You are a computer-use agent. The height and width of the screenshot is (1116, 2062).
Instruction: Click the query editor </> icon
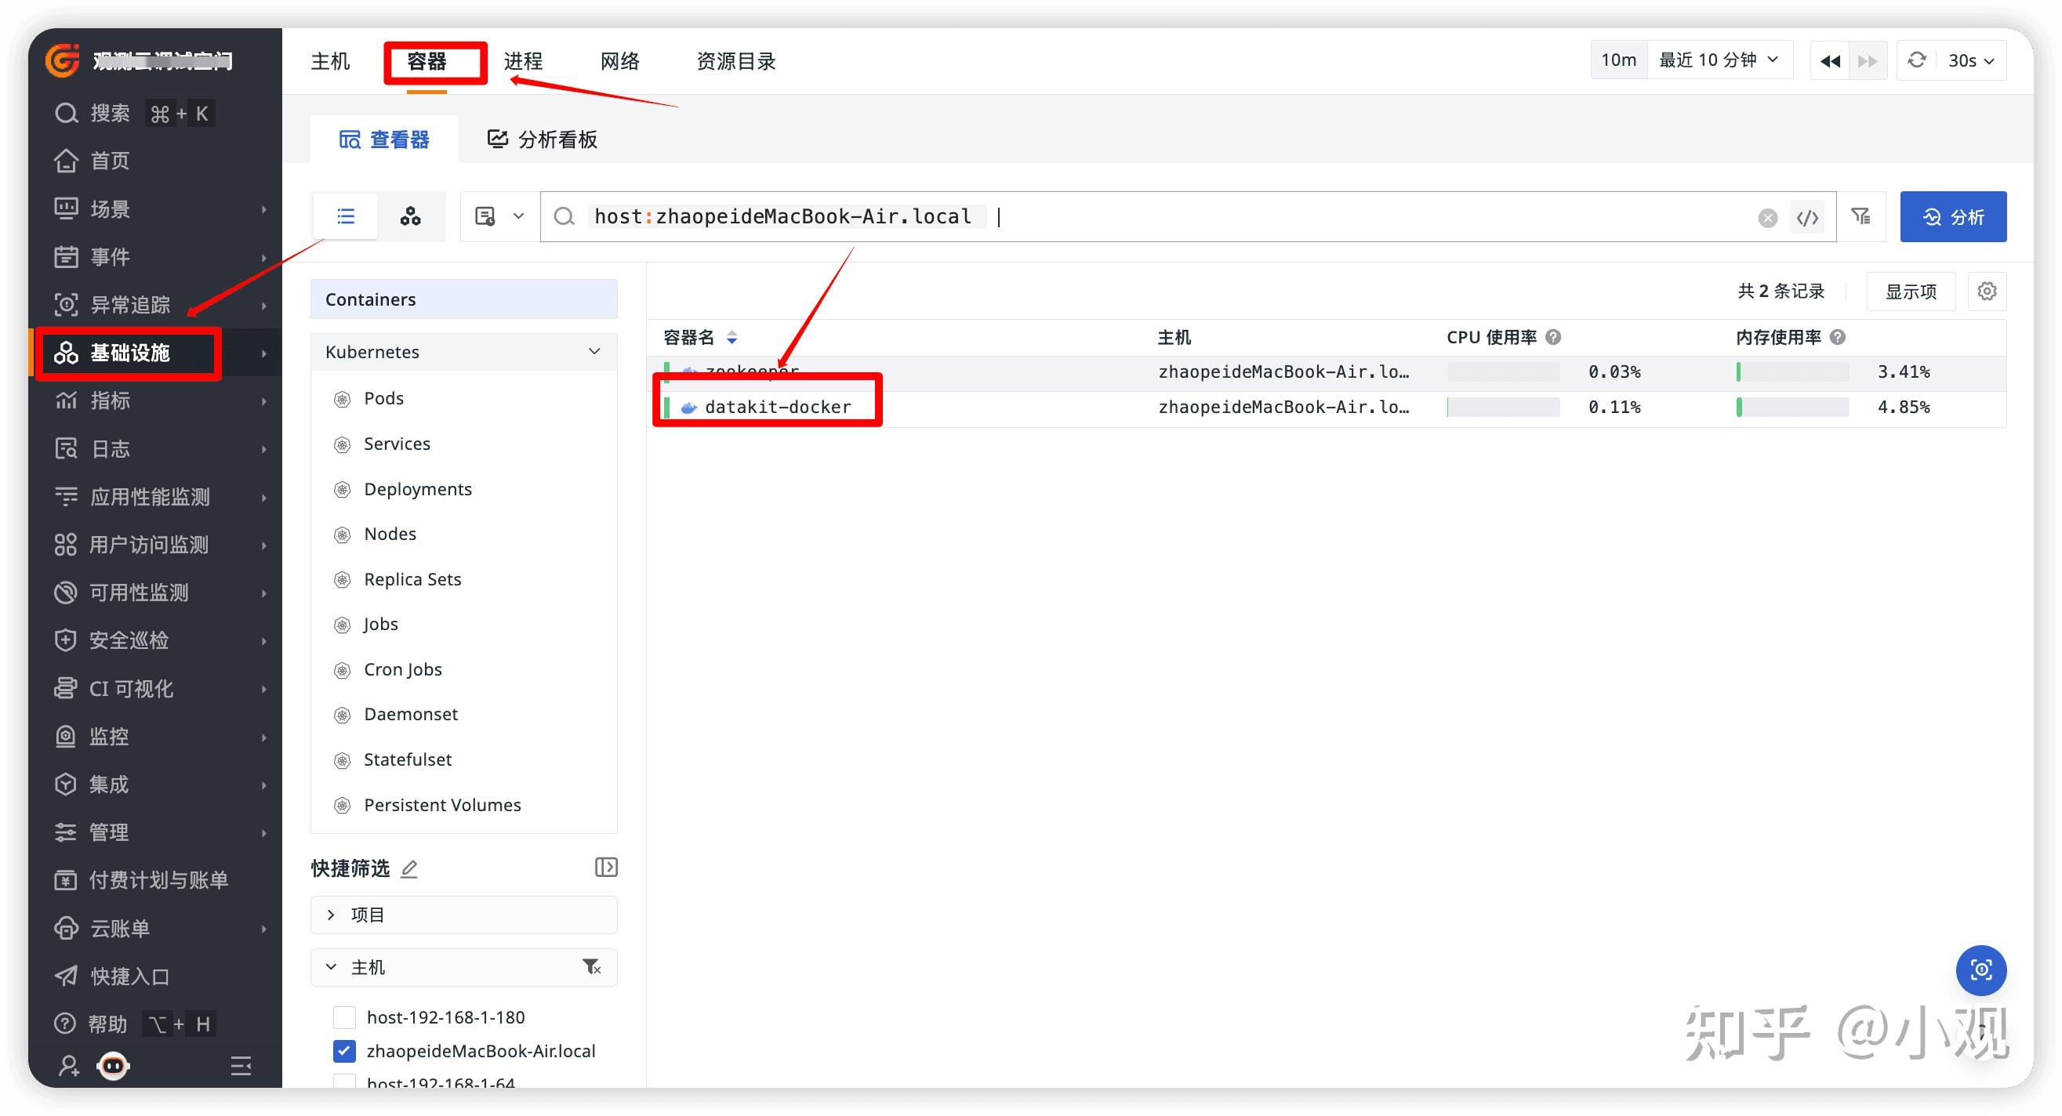(1806, 216)
